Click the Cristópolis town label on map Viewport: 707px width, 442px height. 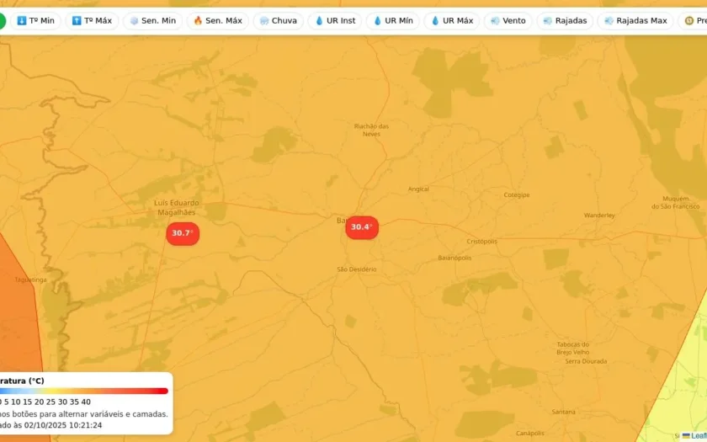482,242
